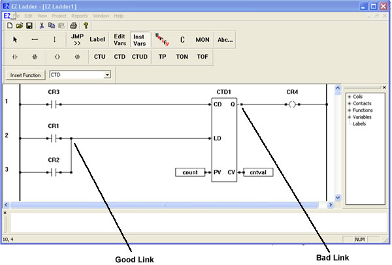Click the Compile C icon
Image resolution: width=392 pixels, height=265 pixels.
coord(182,39)
